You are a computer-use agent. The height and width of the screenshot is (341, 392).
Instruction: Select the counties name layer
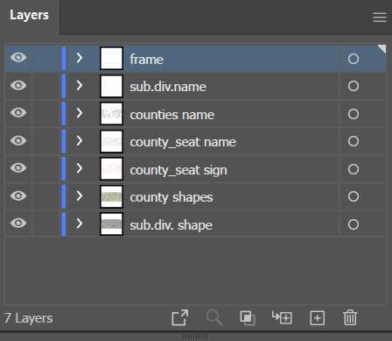point(172,115)
